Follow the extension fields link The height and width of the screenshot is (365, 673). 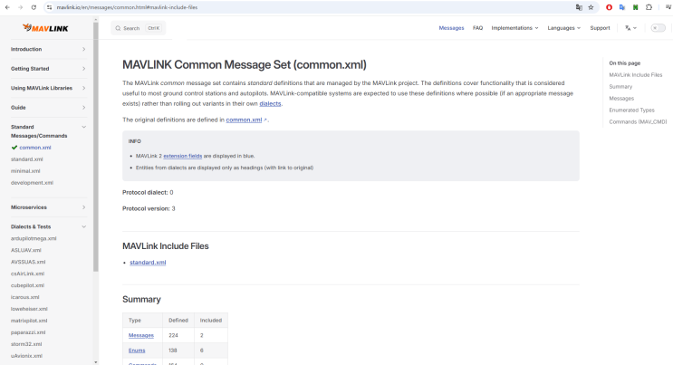tap(182, 156)
